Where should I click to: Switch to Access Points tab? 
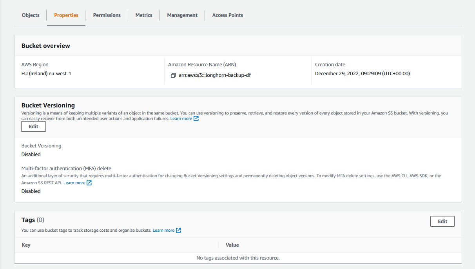click(228, 15)
